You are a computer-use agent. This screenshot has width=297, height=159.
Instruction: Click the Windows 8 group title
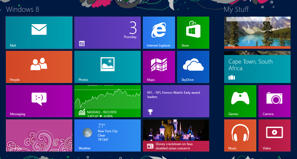click(22, 9)
